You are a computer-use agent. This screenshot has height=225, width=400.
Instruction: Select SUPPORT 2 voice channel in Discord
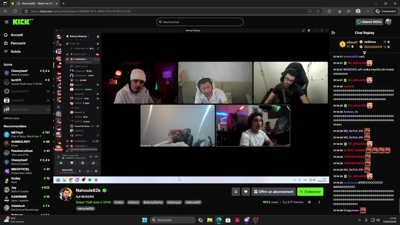pyautogui.click(x=82, y=141)
